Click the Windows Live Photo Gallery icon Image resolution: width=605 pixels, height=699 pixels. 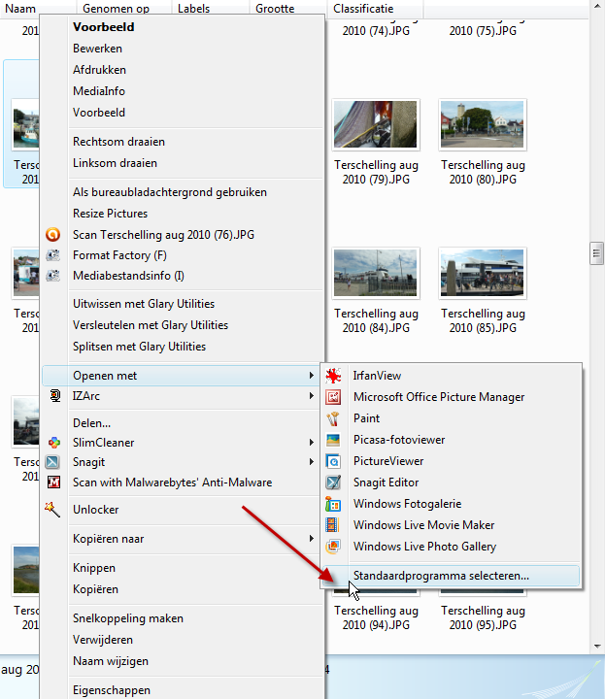333,547
